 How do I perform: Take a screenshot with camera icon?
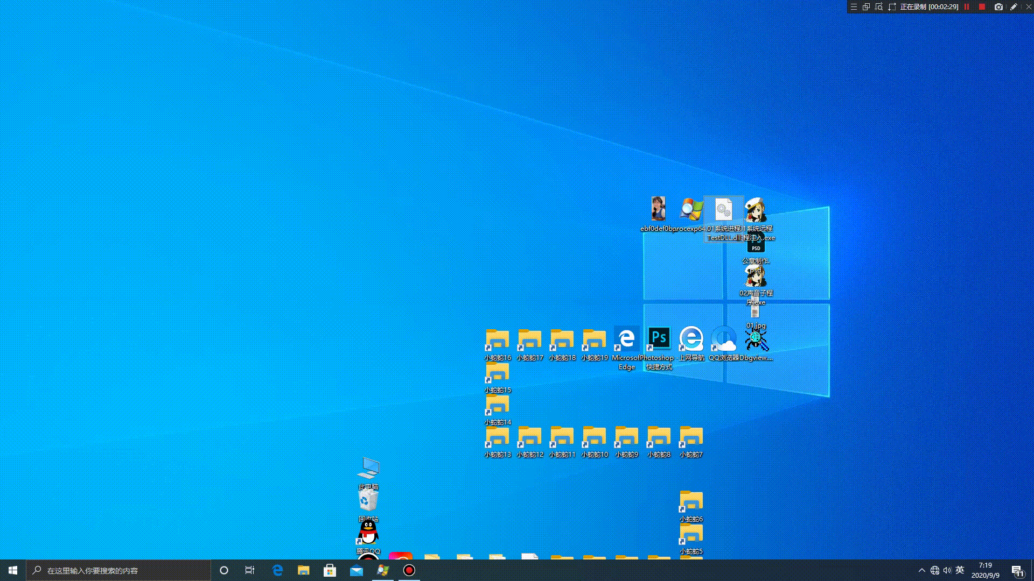[998, 7]
